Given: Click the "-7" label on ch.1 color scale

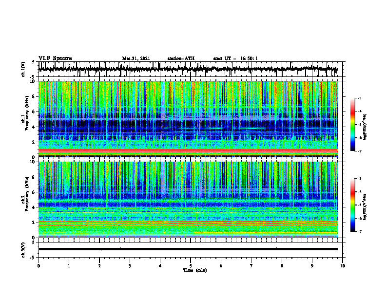Looking at the screenshot, I should point(359,151).
